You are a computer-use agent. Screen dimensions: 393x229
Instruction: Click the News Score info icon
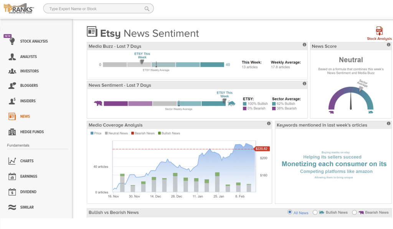coord(388,45)
